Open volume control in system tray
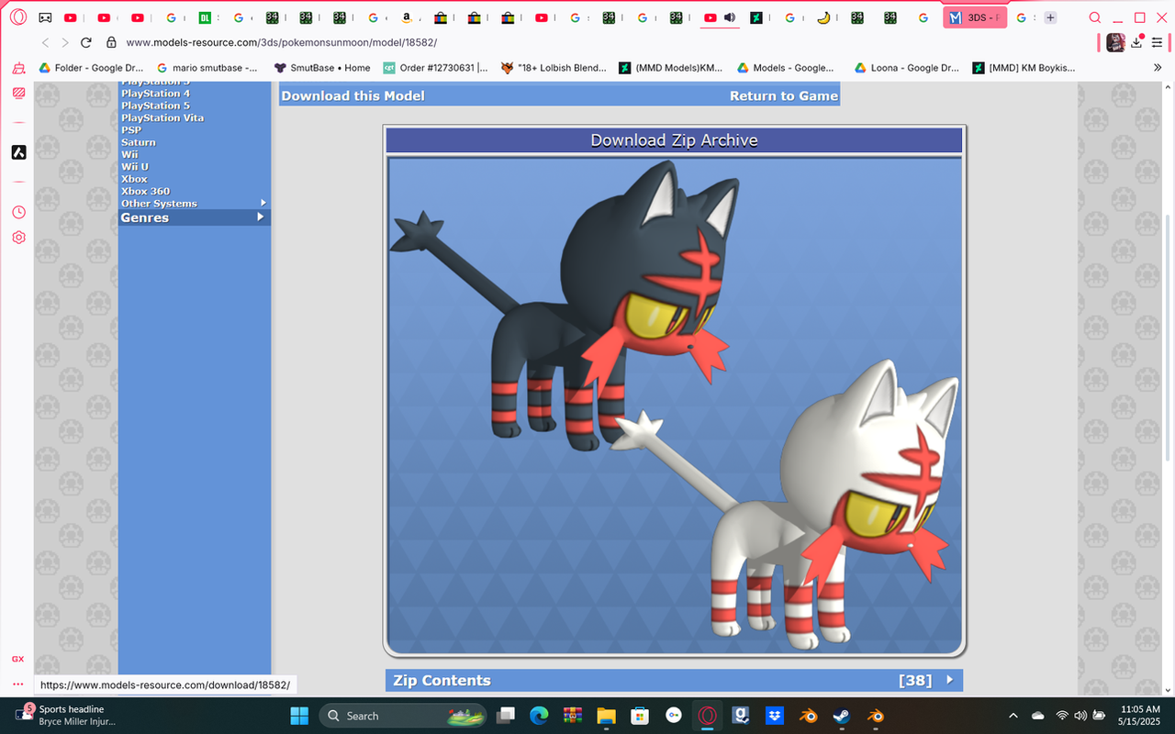 pyautogui.click(x=1081, y=716)
